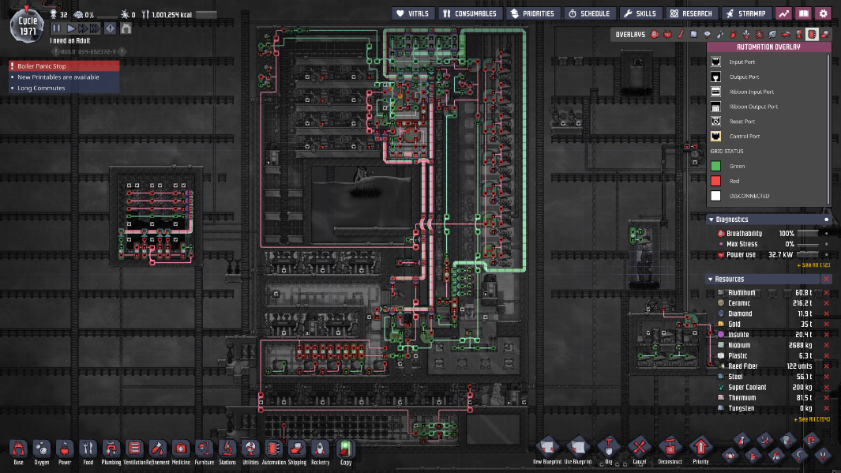Click the Long Commutes notification
This screenshot has height=473, width=841.
[x=64, y=88]
